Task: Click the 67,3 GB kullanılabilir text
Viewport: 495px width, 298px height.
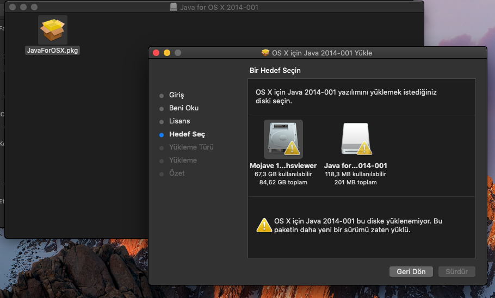Action: click(283, 174)
